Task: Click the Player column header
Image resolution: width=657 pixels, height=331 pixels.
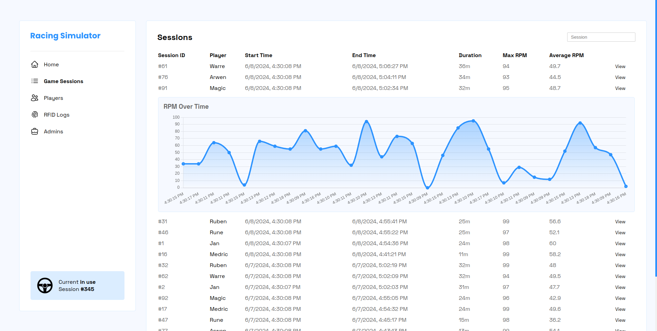Action: (218, 55)
